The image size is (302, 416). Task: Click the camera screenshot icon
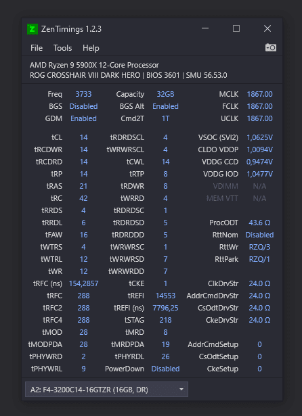tap(271, 47)
